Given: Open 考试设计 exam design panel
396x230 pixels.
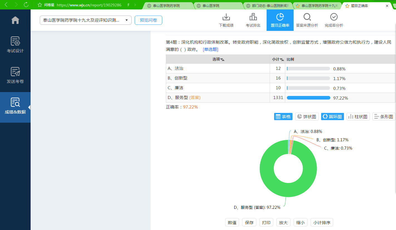Looking at the screenshot, I should coord(15,45).
